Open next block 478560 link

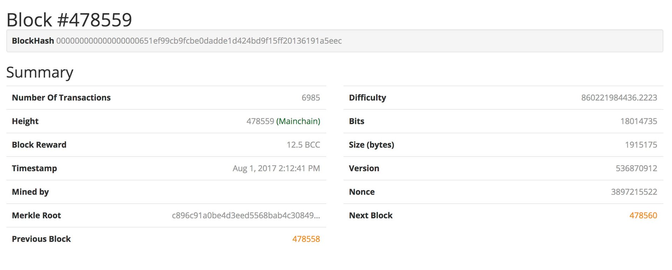pyautogui.click(x=643, y=216)
